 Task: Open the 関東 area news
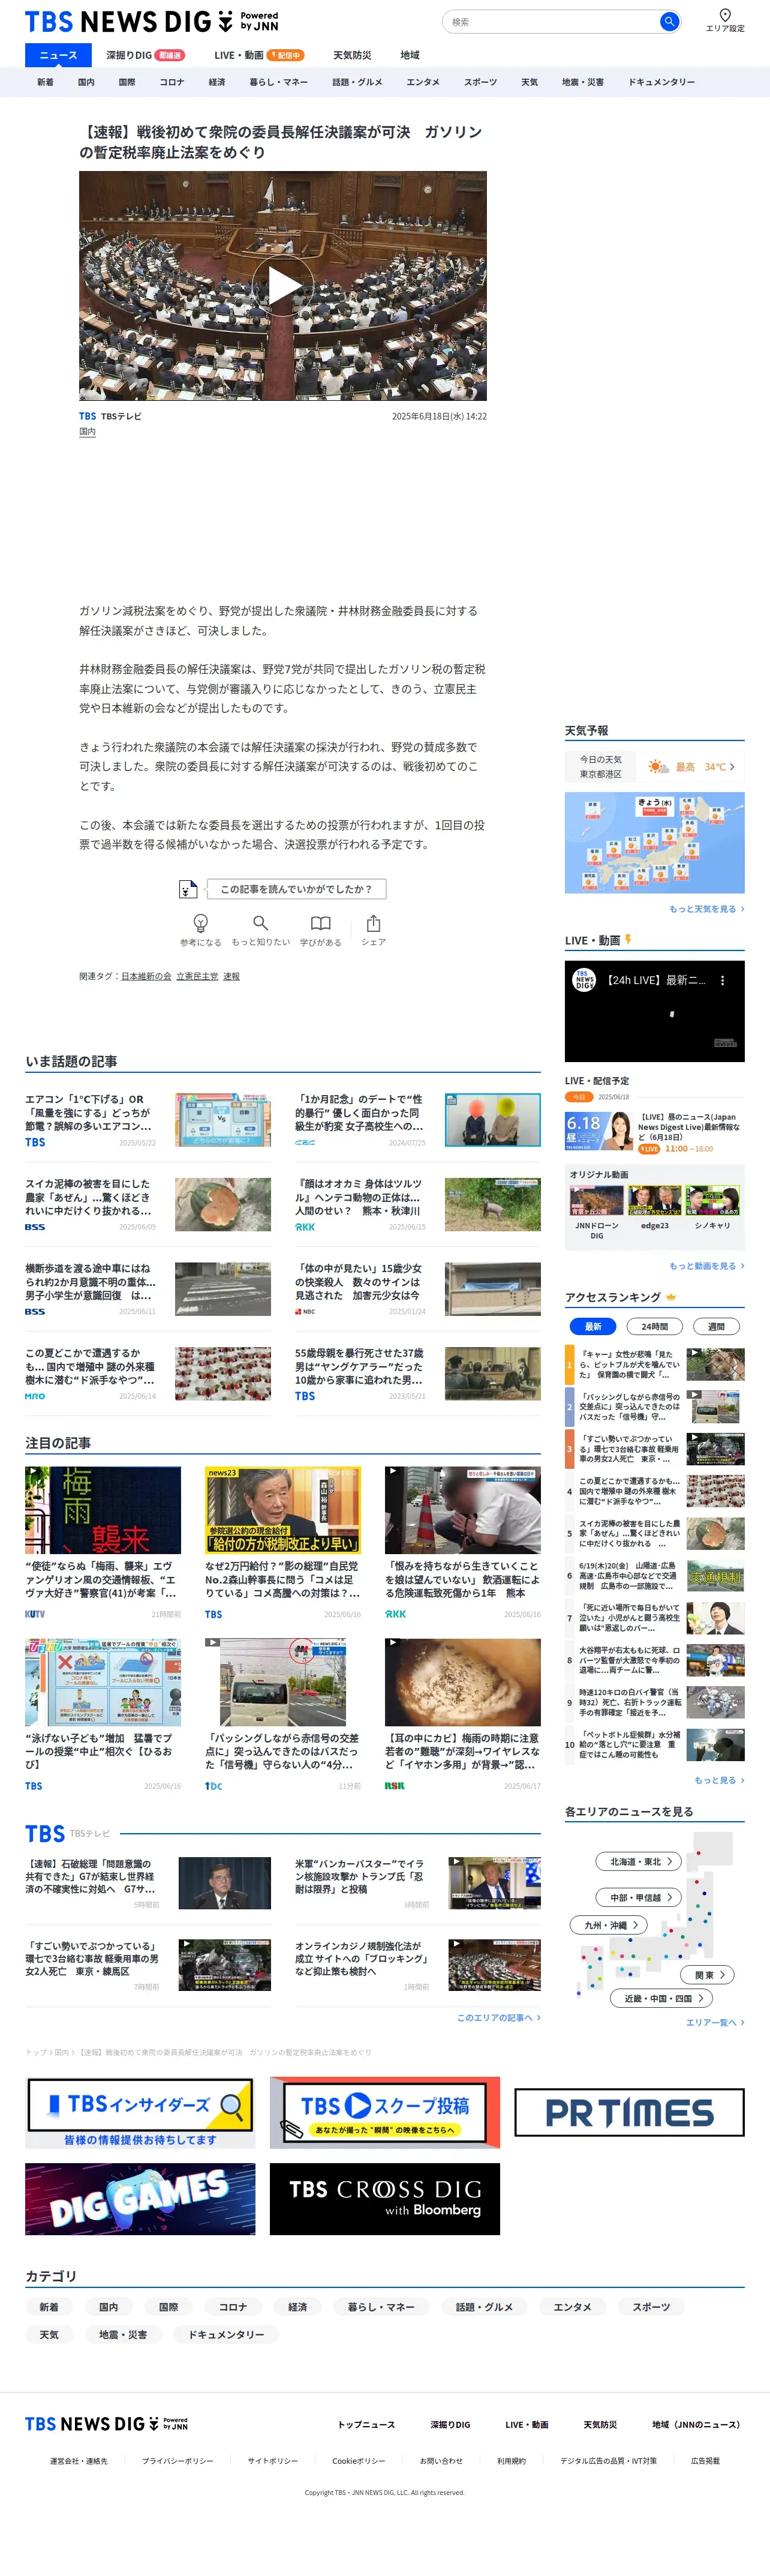709,1975
